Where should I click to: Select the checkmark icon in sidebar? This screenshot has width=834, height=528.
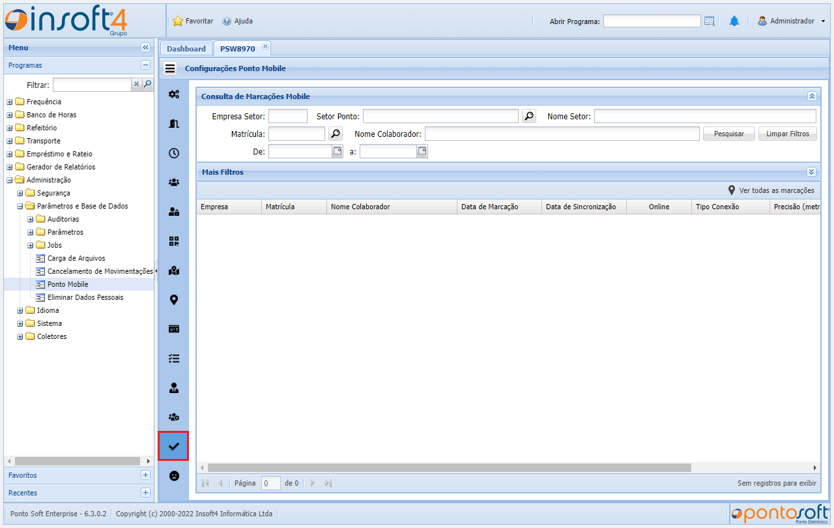click(173, 447)
